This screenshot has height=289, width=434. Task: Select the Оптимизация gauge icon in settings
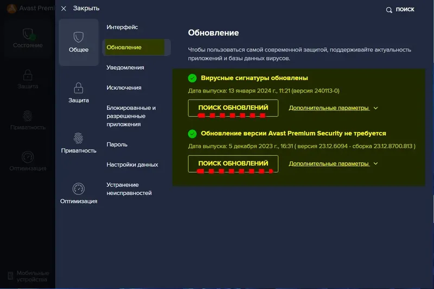79,189
